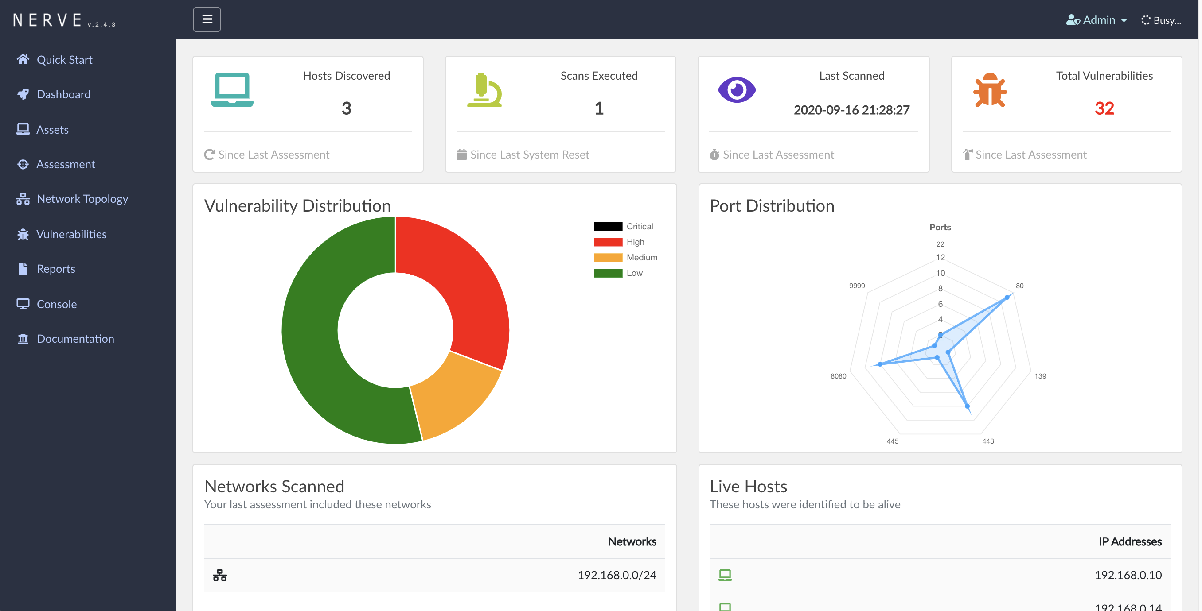1202x611 pixels.
Task: Click the green Low legend color swatch
Action: pos(608,273)
